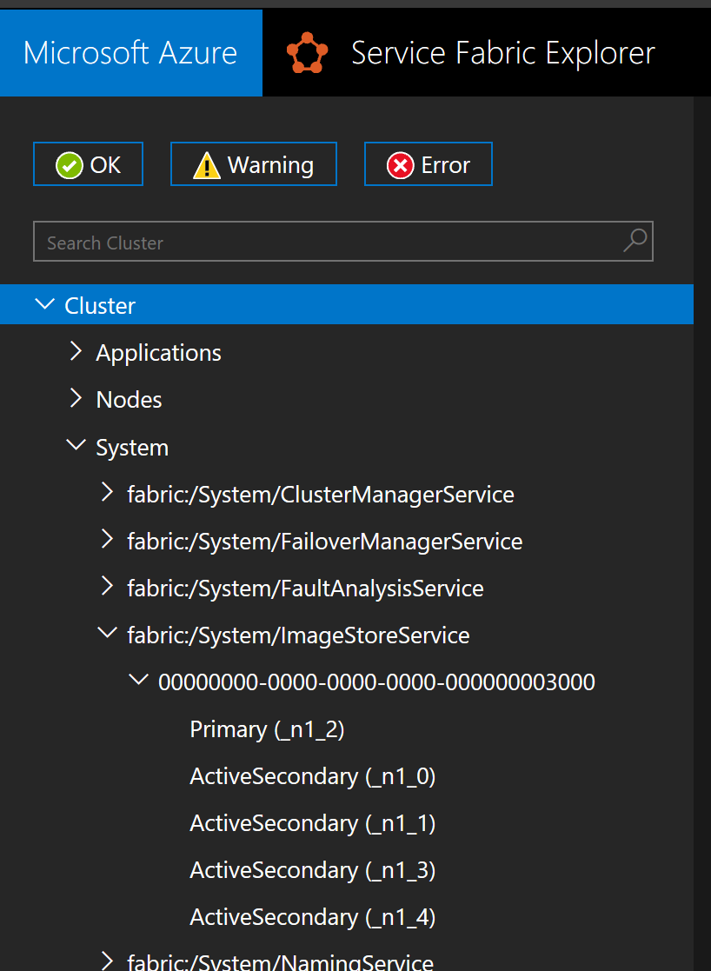Select ActiveSecondary (_n1_0) replica
Viewport: 711px width, 971px height.
(312, 776)
